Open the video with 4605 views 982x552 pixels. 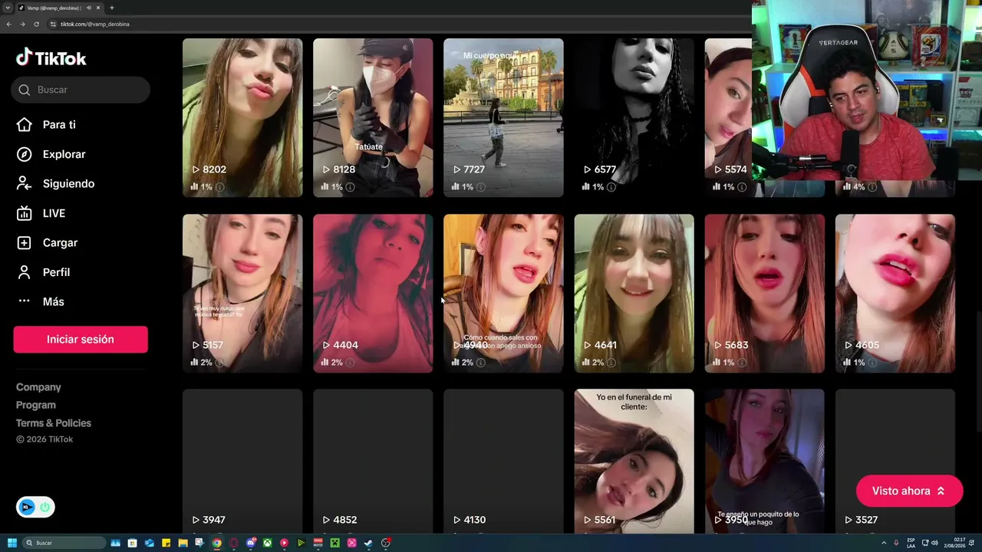click(895, 294)
